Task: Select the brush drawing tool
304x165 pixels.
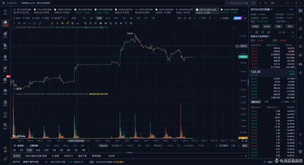Action: [40, 23]
